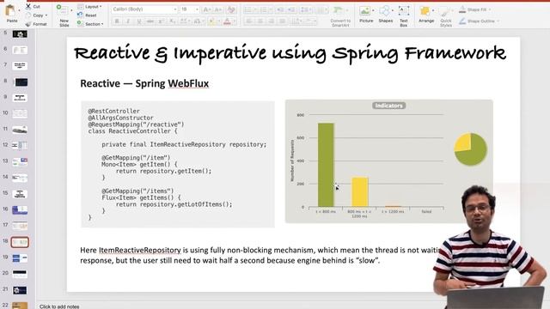
Task: Click the Copy icon in the ribbon
Action: tap(28, 15)
